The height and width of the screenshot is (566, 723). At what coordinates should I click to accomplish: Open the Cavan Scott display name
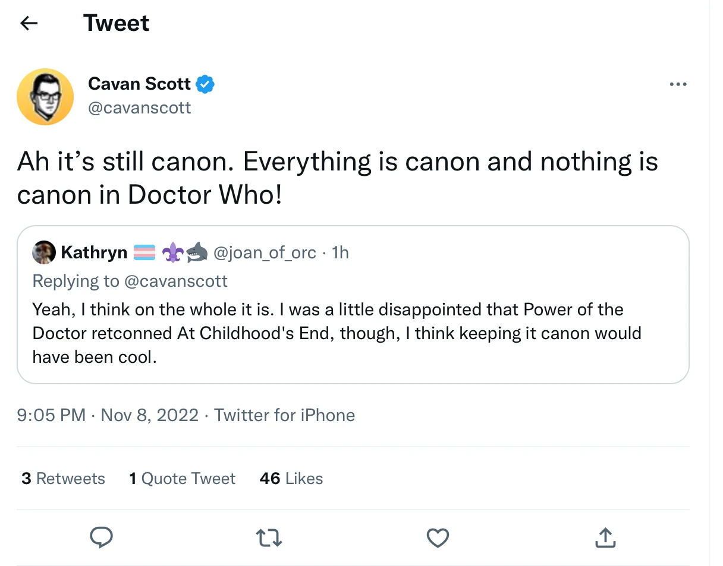click(x=139, y=84)
